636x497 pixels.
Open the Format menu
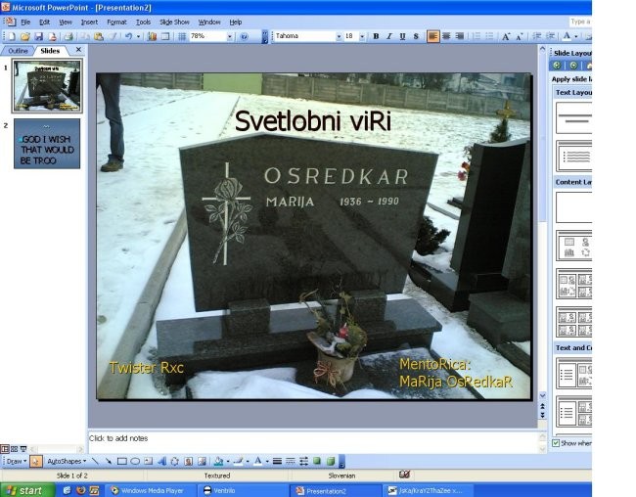pyautogui.click(x=116, y=22)
